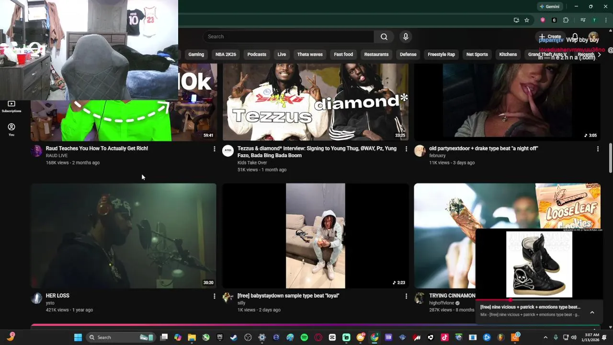Screen dimensions: 613x345
Task: Click the Gemini button in Chrome
Action: 549,7
